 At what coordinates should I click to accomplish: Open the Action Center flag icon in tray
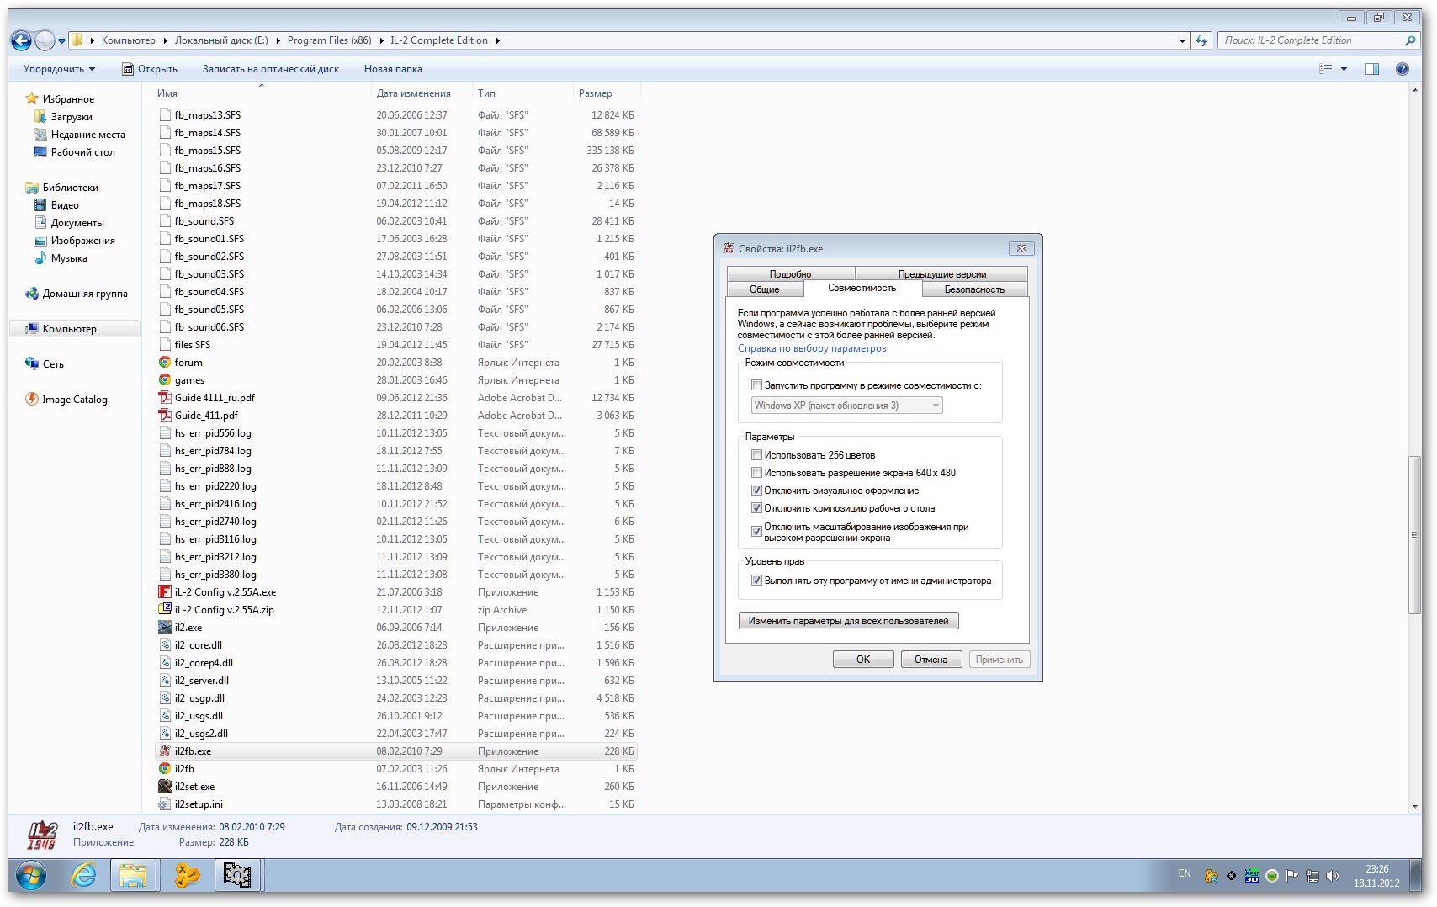click(1292, 876)
